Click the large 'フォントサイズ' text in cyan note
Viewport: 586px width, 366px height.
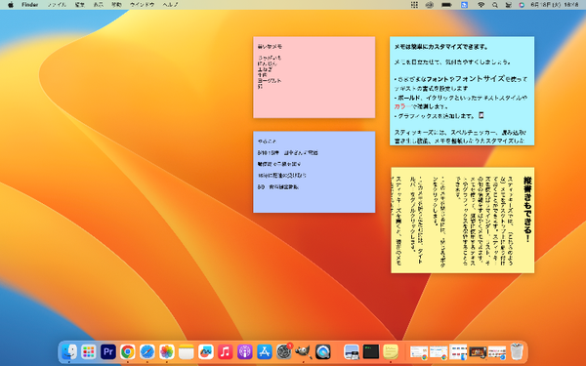480,79
